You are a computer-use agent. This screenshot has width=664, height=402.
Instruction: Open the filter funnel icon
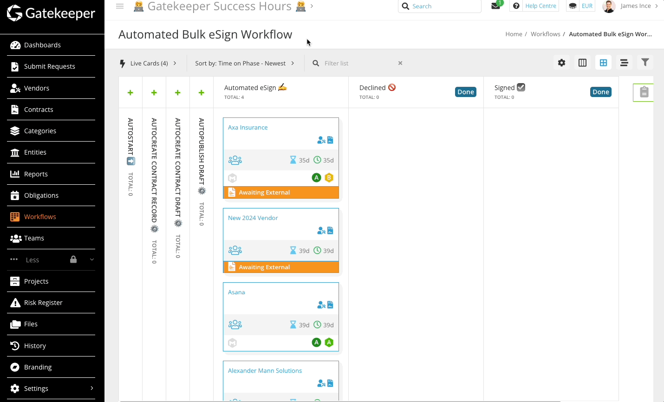pyautogui.click(x=645, y=62)
